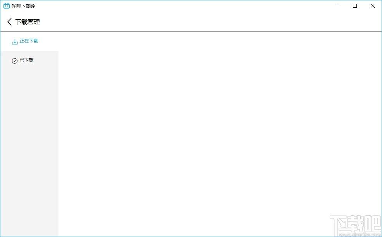The width and height of the screenshot is (382, 237).
Task: Click the 下载吧 watermark logo
Action: [x=355, y=224]
